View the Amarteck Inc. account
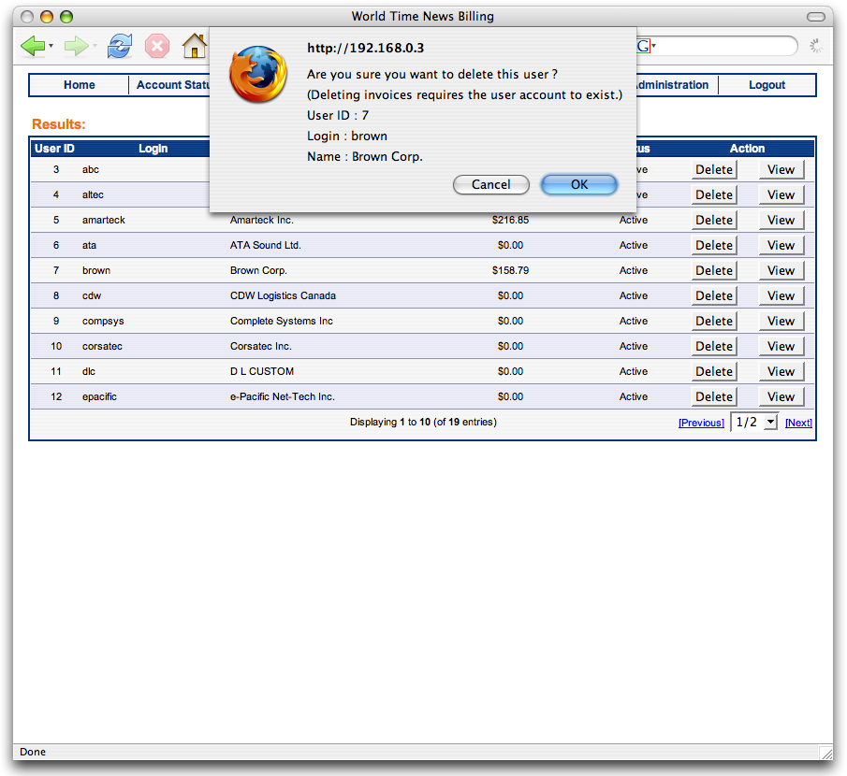Screen dimensions: 847x776 pos(781,221)
